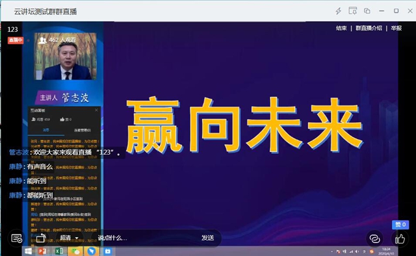Click the thumbs-up like button
Image resolution: width=416 pixels, height=256 pixels.
tap(400, 239)
